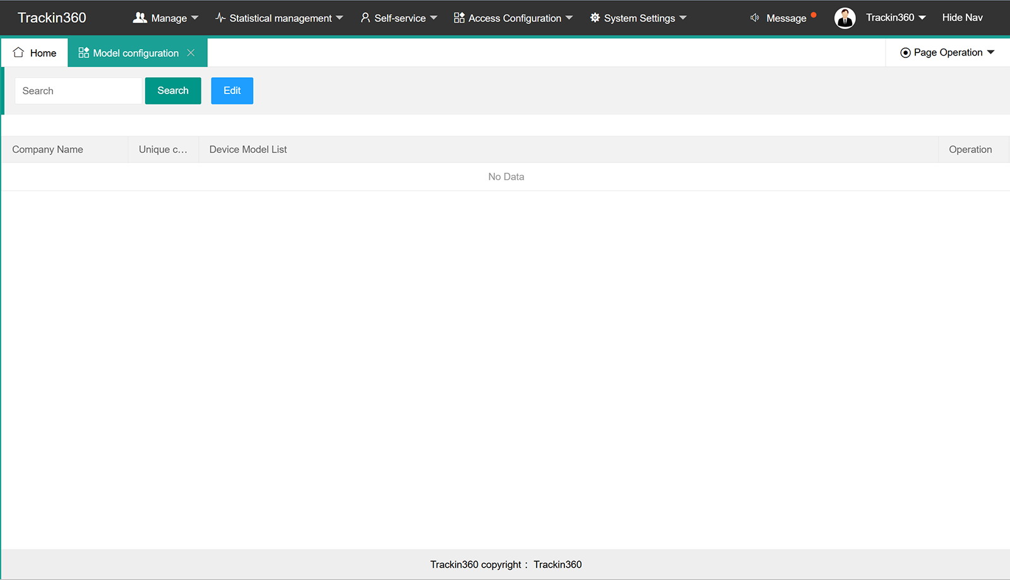This screenshot has width=1010, height=580.
Task: Click the green Search button
Action: click(173, 90)
